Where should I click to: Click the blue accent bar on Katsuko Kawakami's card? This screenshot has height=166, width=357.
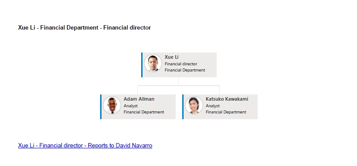(x=183, y=107)
